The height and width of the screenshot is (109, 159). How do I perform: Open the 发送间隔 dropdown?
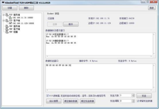pyautogui.click(x=133, y=101)
